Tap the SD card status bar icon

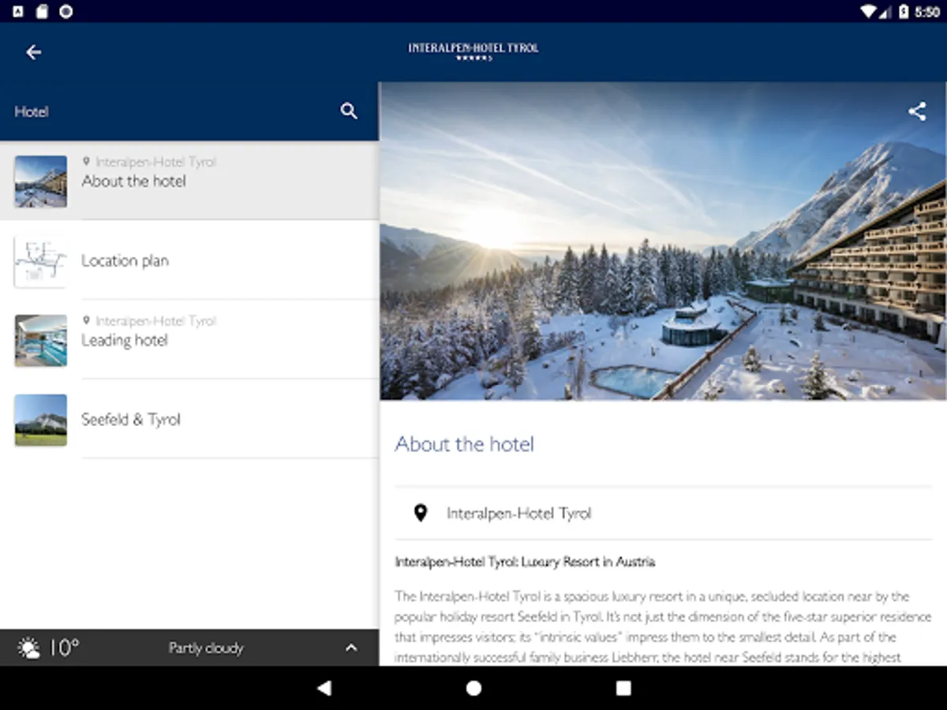tap(43, 12)
